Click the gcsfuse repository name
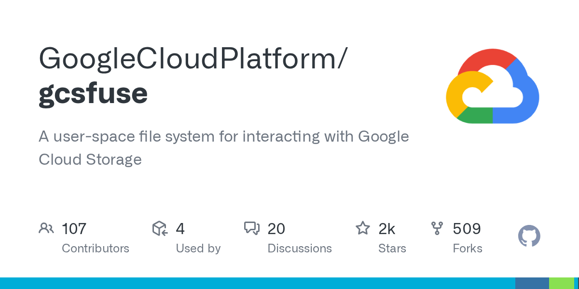The image size is (579, 289). tap(93, 93)
